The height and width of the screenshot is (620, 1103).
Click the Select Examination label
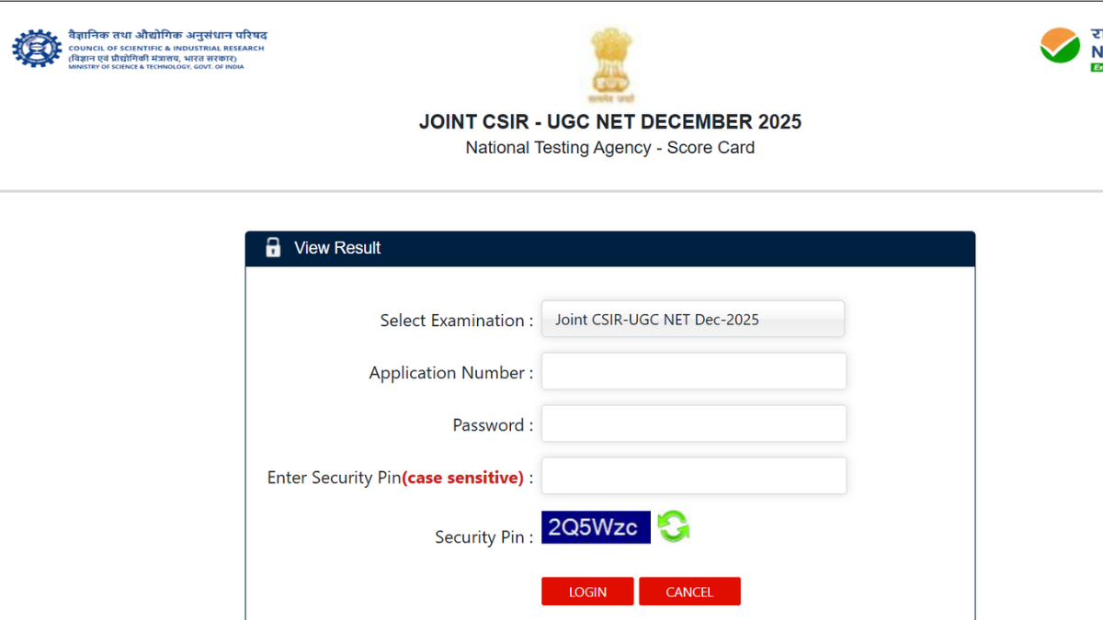pyautogui.click(x=456, y=321)
